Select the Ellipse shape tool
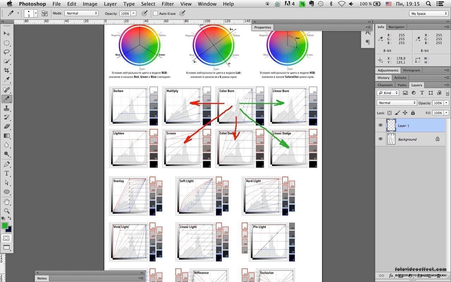Viewport: 451px width, 282px height. [7, 192]
